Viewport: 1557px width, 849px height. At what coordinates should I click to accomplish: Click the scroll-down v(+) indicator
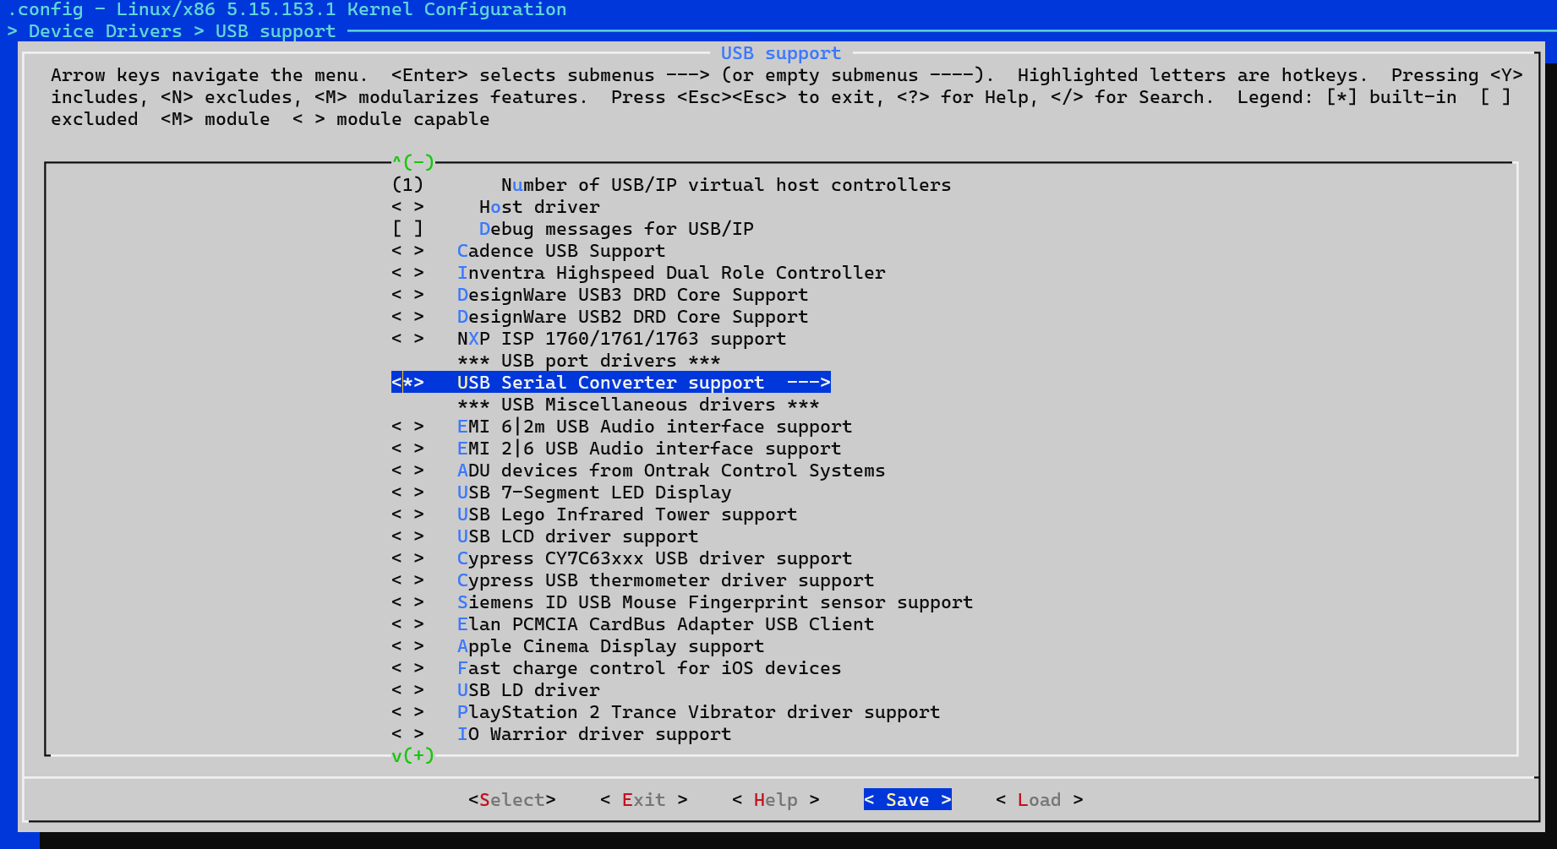click(x=412, y=755)
